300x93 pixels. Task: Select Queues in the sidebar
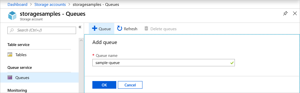(x=39, y=77)
